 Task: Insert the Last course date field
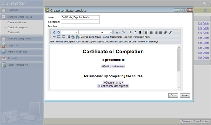click(x=128, y=41)
